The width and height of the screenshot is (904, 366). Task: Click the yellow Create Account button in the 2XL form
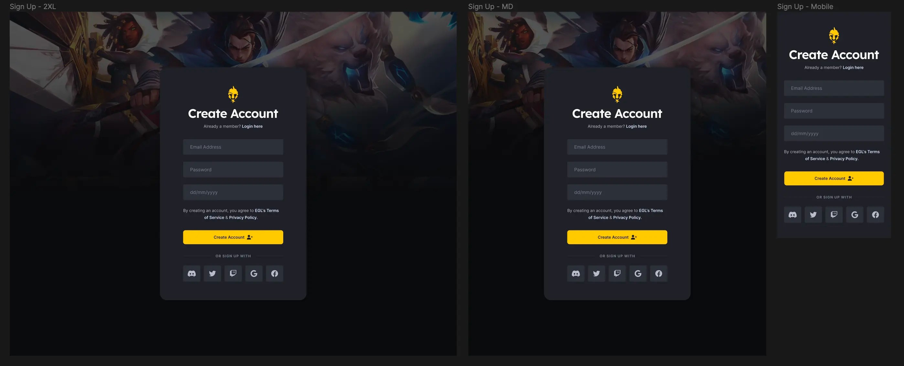[233, 237]
